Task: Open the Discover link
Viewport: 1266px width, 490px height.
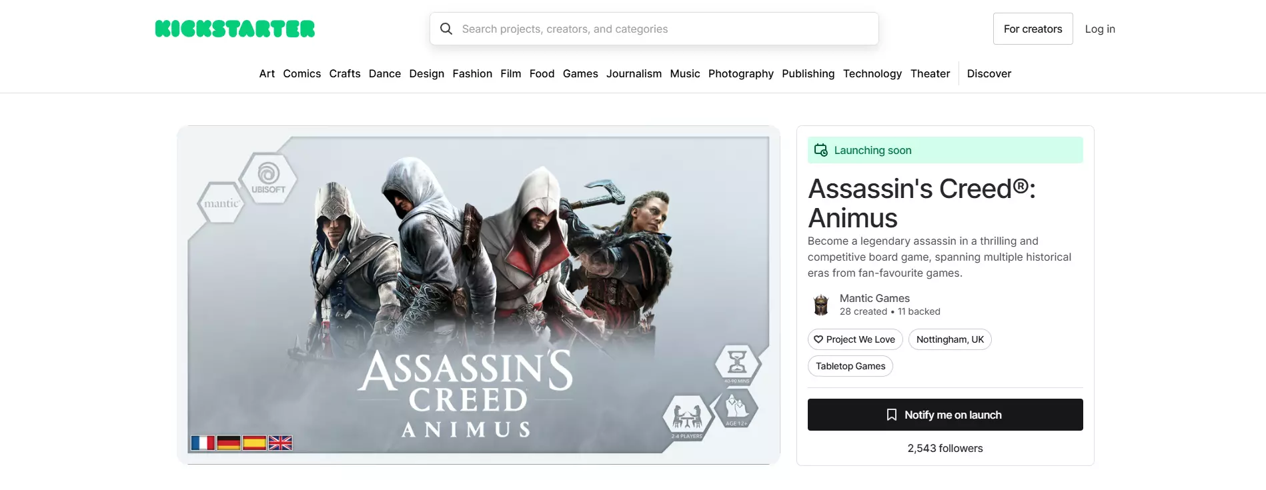Action: 989,73
